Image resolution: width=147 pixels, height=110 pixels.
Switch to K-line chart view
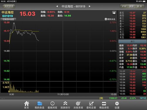click(8, 19)
